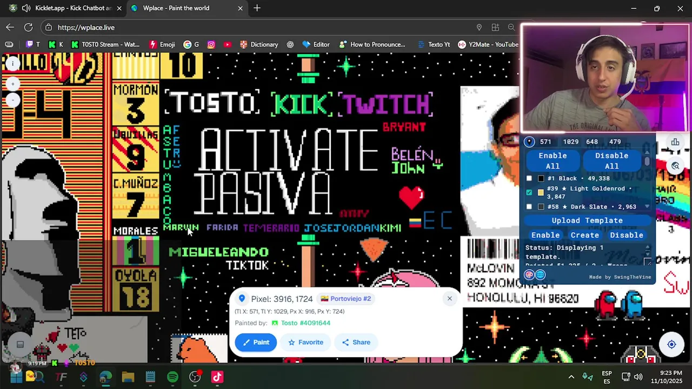Open File Explorer from the taskbar

pos(128,377)
